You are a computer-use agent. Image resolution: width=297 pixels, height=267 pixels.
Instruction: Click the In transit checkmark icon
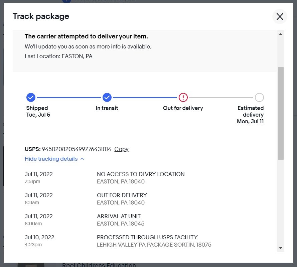(107, 98)
